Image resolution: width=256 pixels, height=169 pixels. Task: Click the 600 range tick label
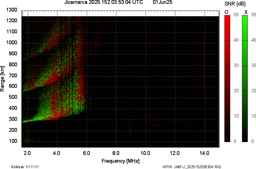(x=13, y=86)
